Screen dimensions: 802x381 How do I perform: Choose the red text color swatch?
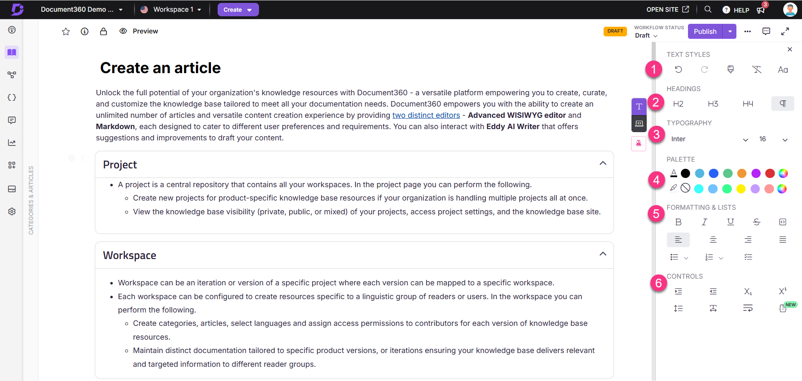[x=770, y=173]
